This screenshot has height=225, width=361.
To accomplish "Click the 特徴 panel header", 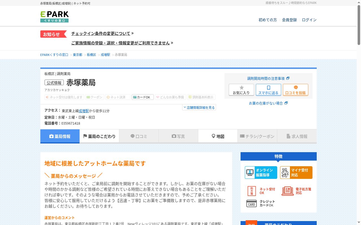I will pyautogui.click(x=279, y=156).
